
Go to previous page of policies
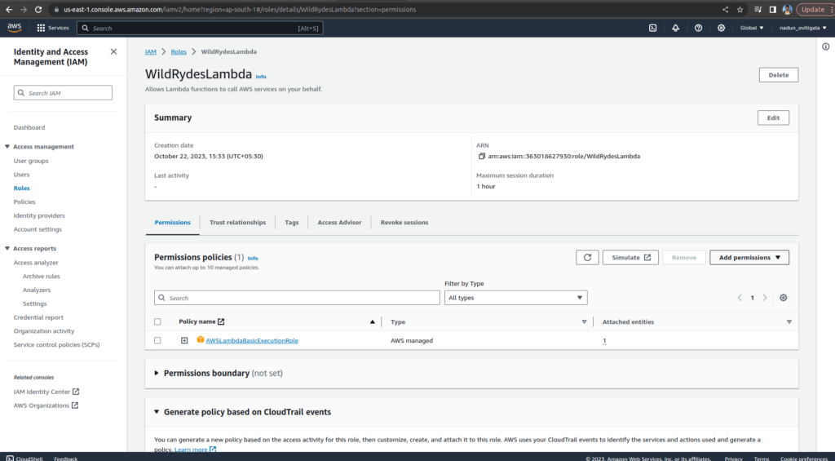[x=740, y=297]
